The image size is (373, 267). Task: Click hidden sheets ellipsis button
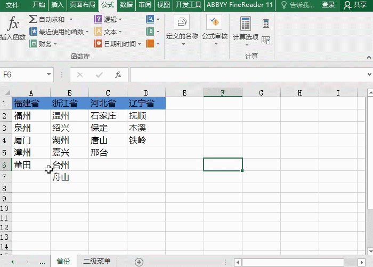(x=42, y=262)
